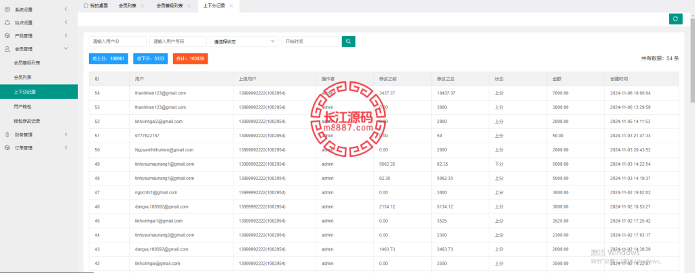
Task: Collapse the 会员管理 menu chevron
Action: coord(66,49)
